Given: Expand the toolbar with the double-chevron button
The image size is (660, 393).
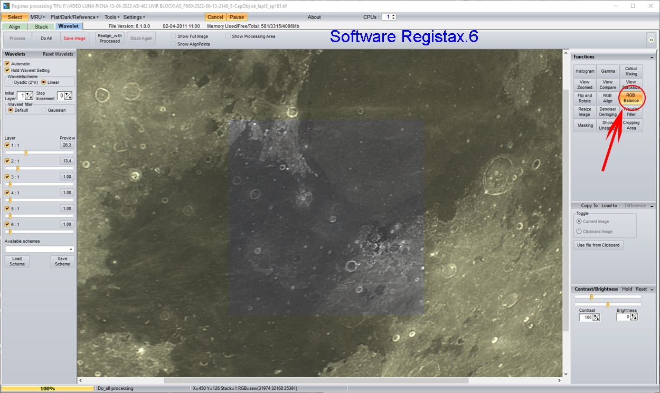Looking at the screenshot, I should 650,40.
